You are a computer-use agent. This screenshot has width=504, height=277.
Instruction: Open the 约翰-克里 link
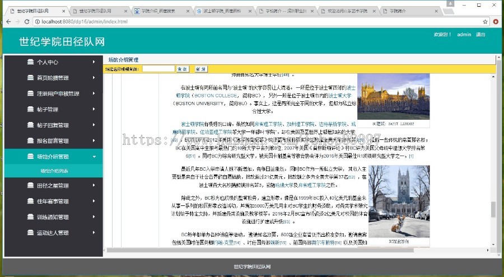tap(223, 243)
